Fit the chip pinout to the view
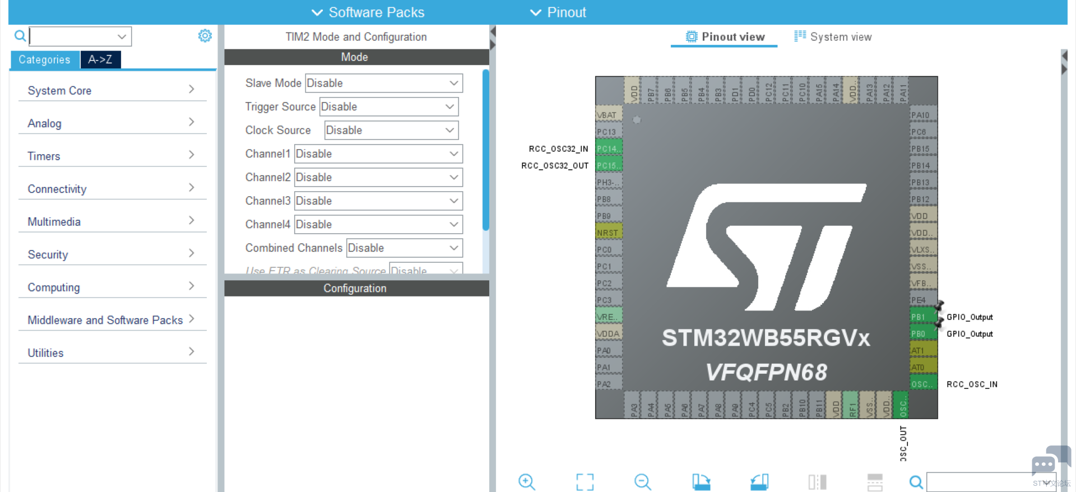 [x=585, y=482]
